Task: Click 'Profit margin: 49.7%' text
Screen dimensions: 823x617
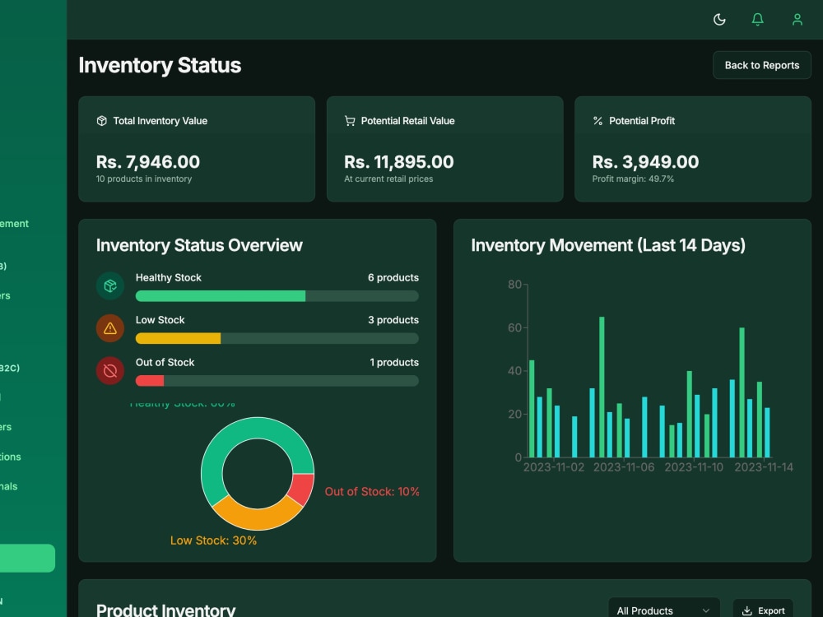Action: coord(633,179)
